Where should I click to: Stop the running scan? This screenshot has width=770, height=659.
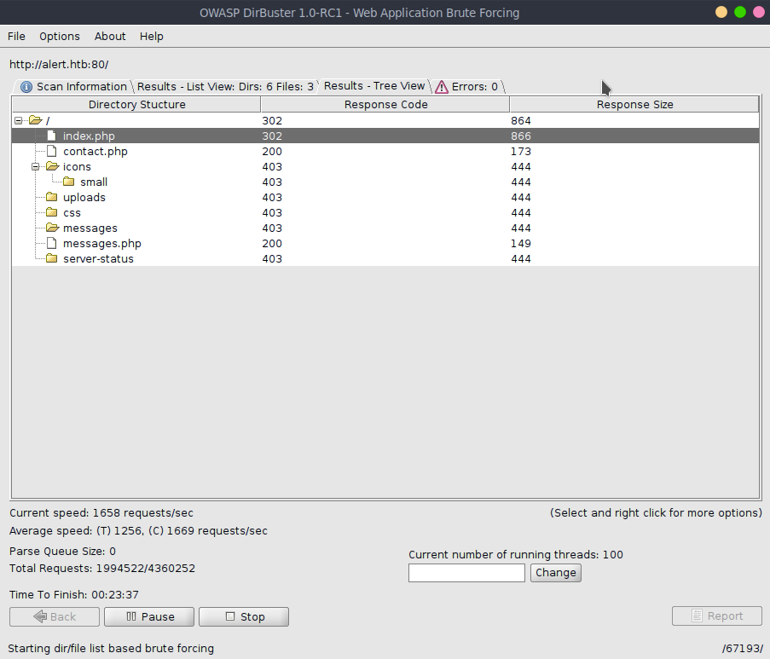(x=244, y=616)
